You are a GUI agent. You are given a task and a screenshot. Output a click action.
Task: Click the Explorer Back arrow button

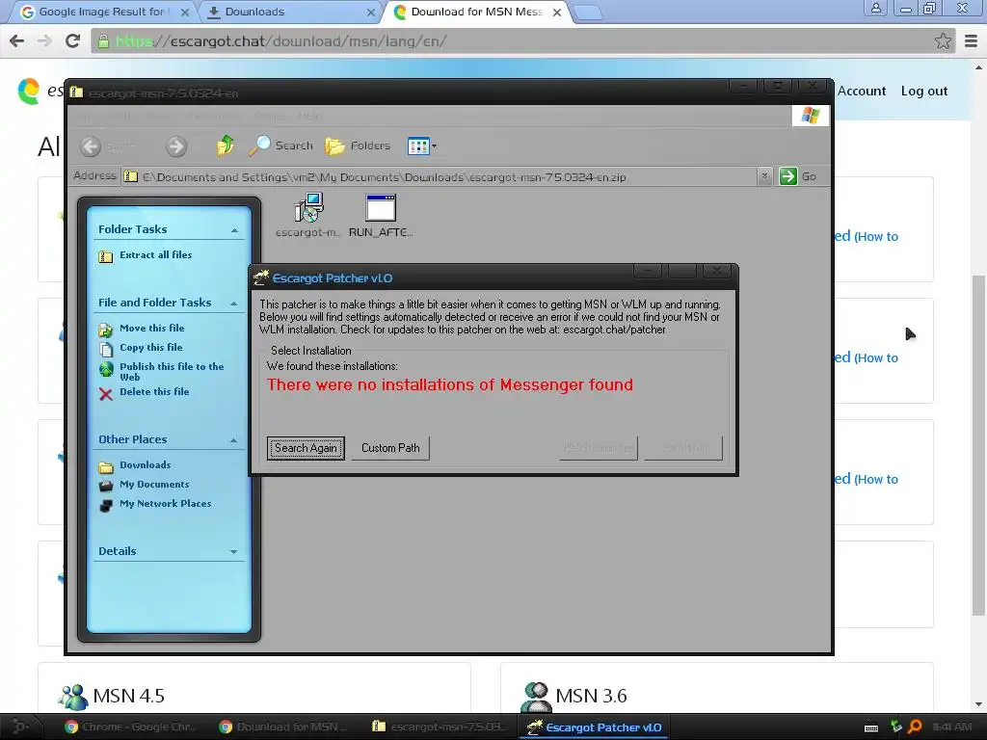point(91,146)
